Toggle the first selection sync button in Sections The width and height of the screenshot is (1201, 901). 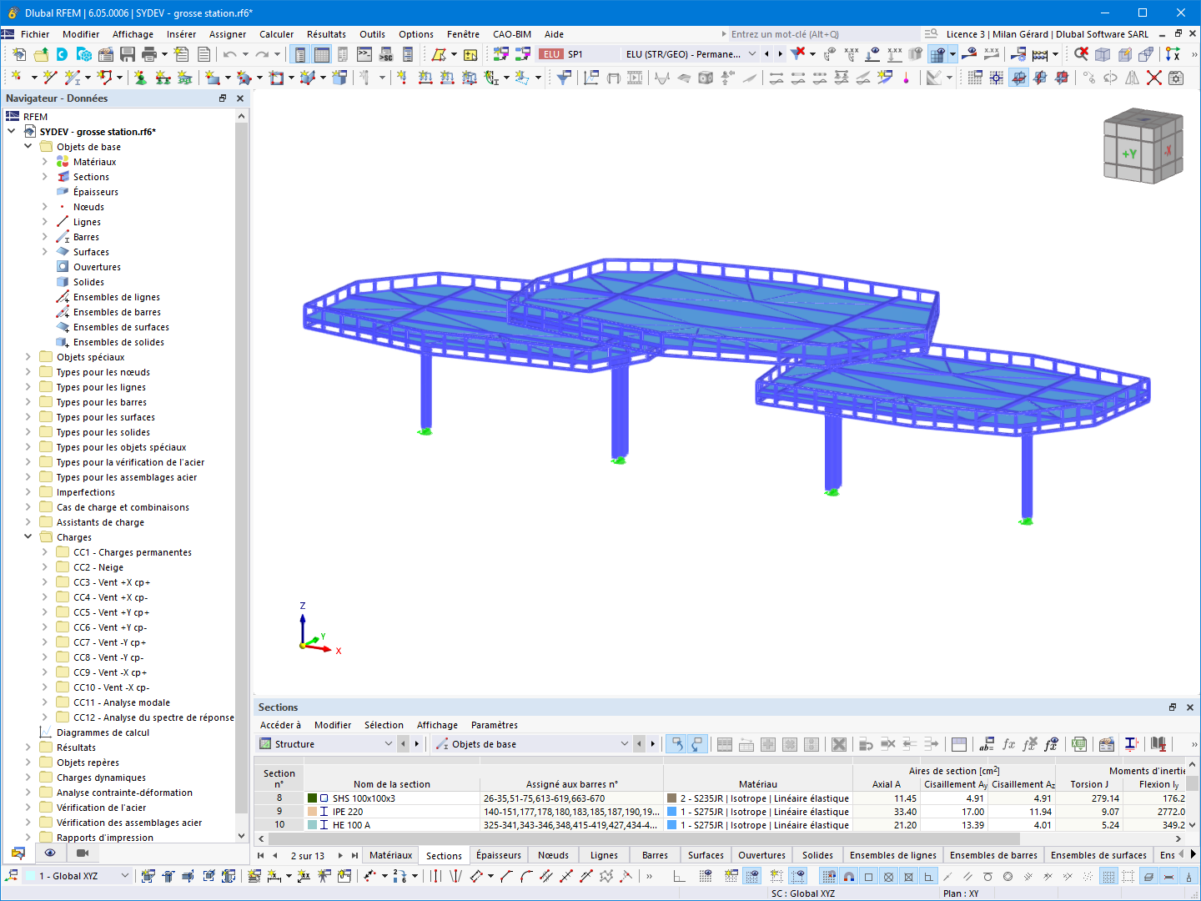(676, 744)
